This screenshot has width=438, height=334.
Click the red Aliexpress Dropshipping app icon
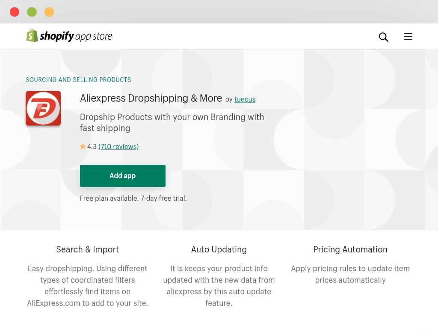pyautogui.click(x=43, y=108)
